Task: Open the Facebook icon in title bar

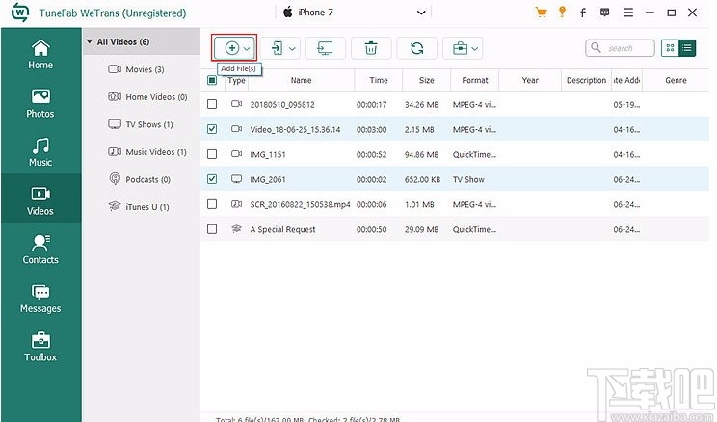Action: coord(582,13)
